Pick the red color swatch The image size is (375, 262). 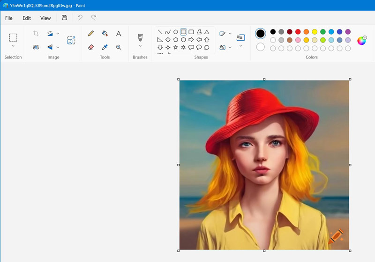pos(298,32)
